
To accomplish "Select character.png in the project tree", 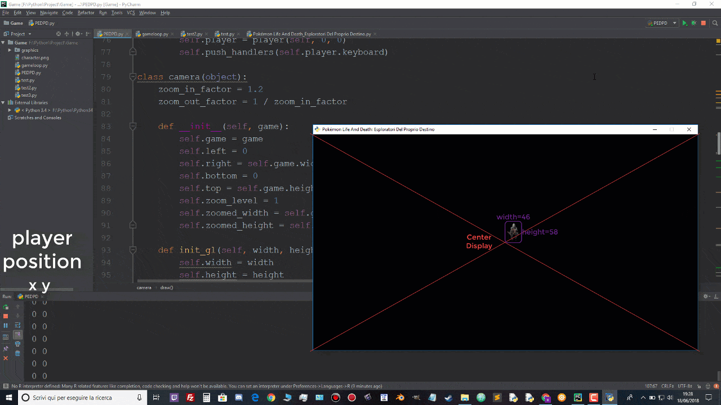I will (x=35, y=57).
